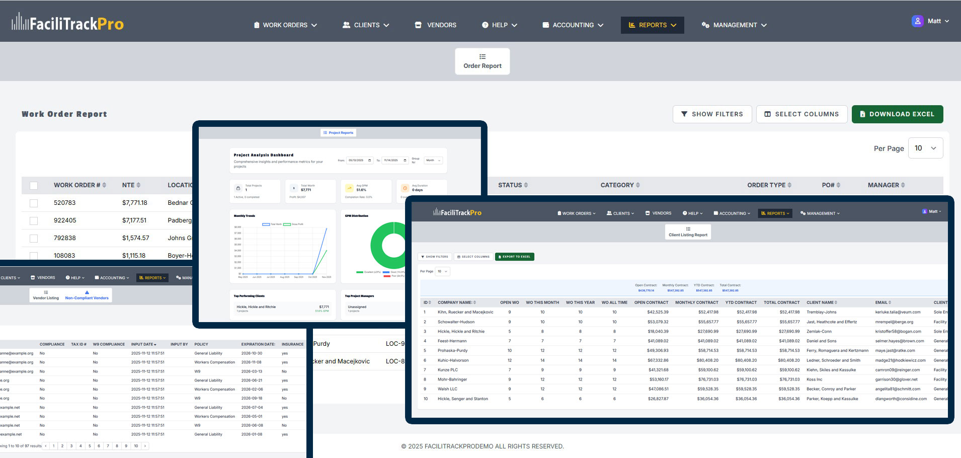Image resolution: width=961 pixels, height=458 pixels.
Task: Open Help via the question-mark icon
Action: 485,25
